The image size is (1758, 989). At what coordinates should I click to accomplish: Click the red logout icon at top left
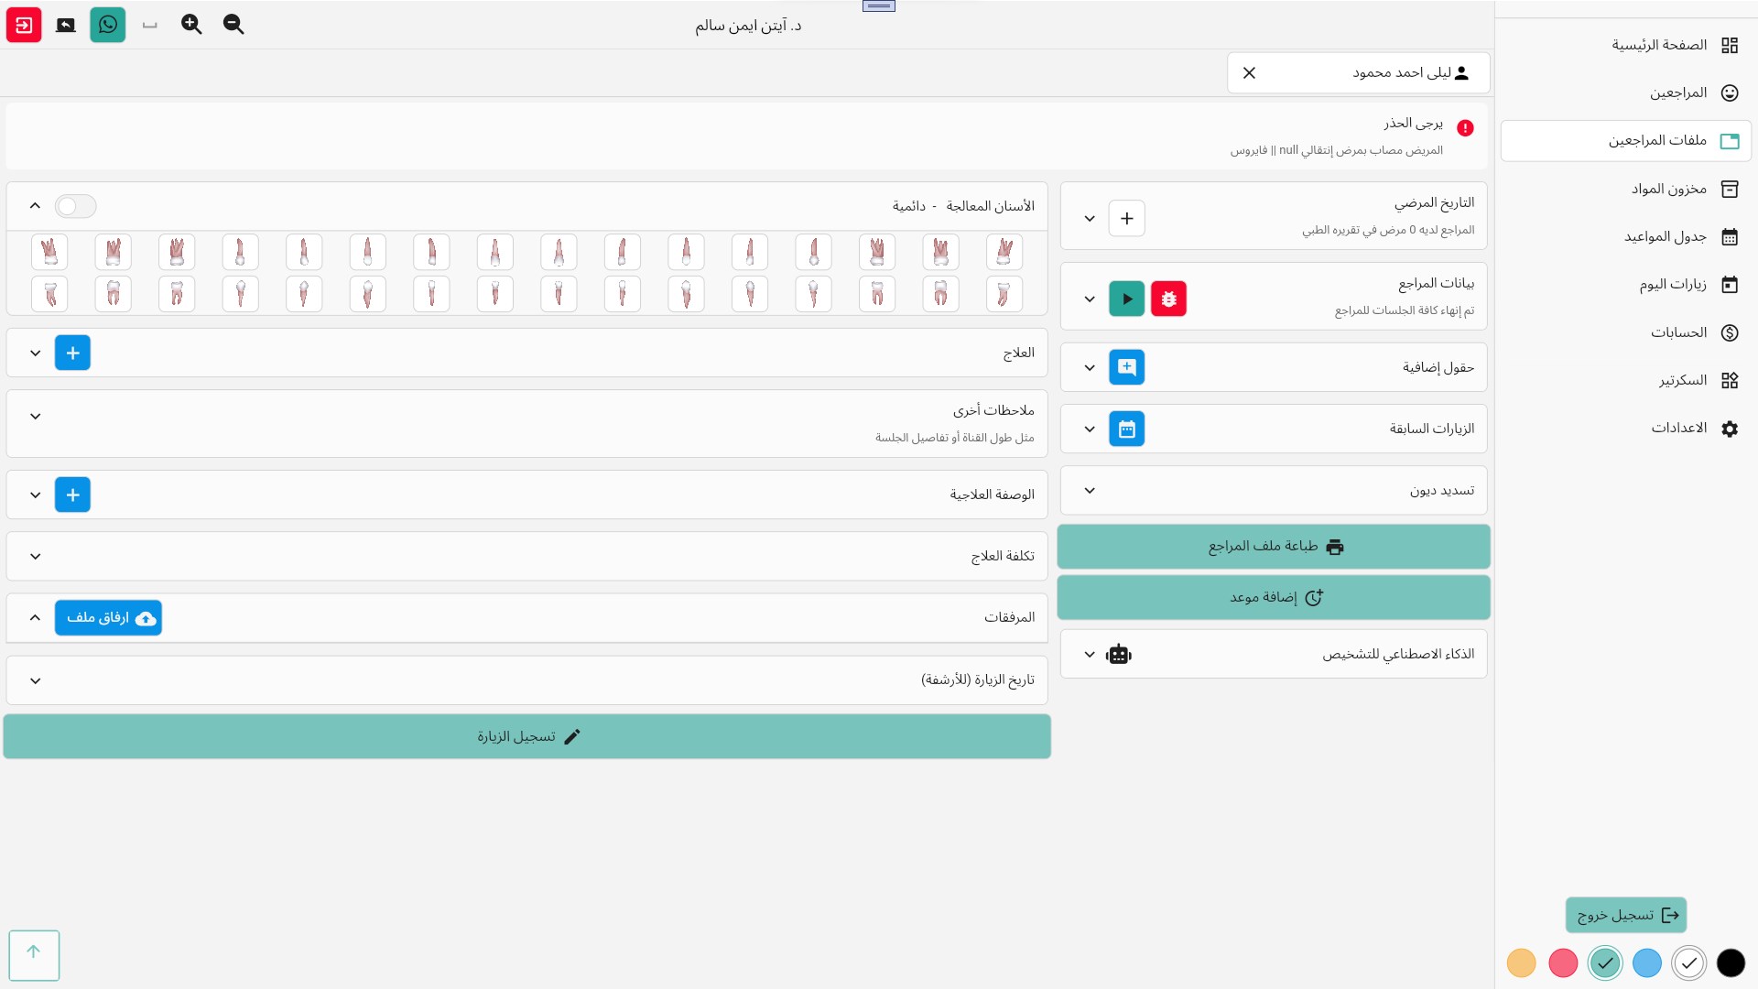(x=24, y=25)
